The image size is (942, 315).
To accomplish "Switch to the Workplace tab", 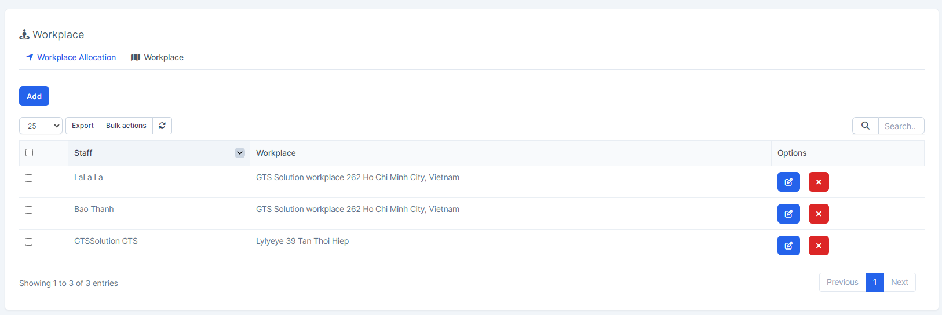I will click(x=158, y=57).
